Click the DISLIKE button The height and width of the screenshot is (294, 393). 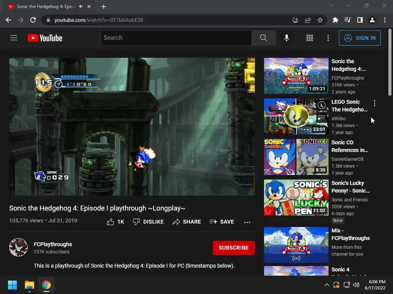click(x=148, y=222)
